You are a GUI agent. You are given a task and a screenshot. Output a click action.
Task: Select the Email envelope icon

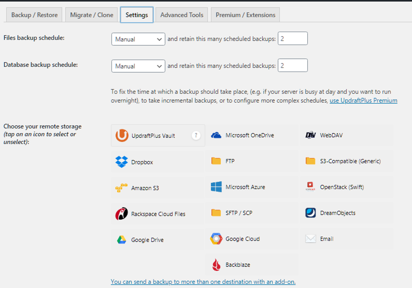311,239
